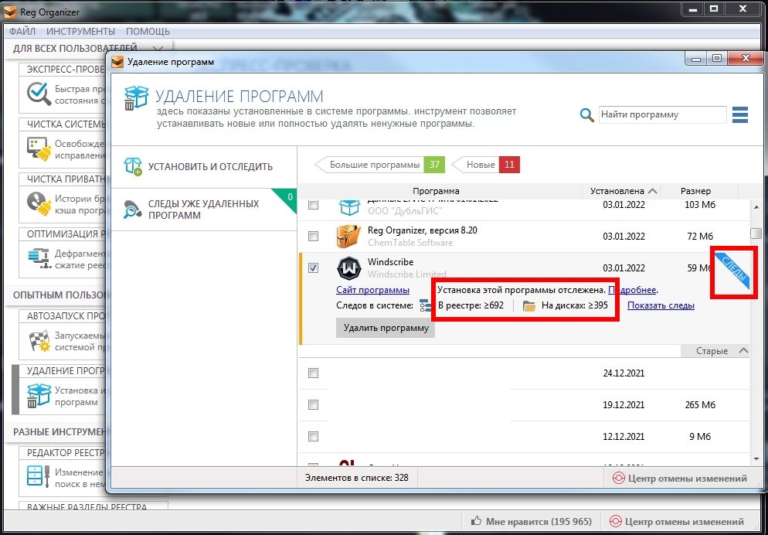
Task: Uncheck the Windscribe checkbox
Action: (x=313, y=268)
